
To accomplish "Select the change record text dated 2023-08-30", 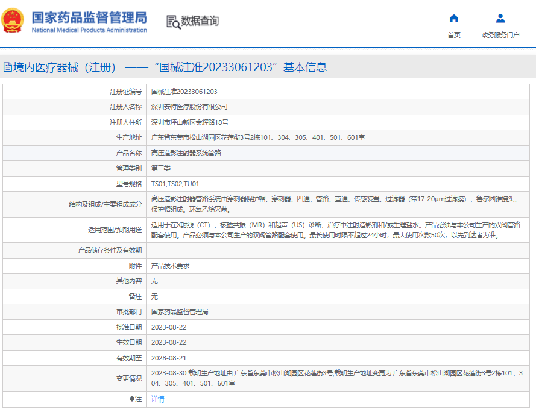I will 336,378.
